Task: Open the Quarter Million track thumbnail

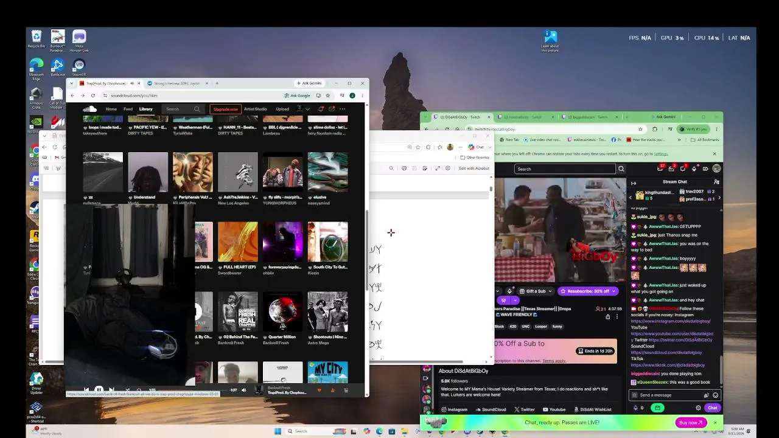Action: tap(282, 311)
